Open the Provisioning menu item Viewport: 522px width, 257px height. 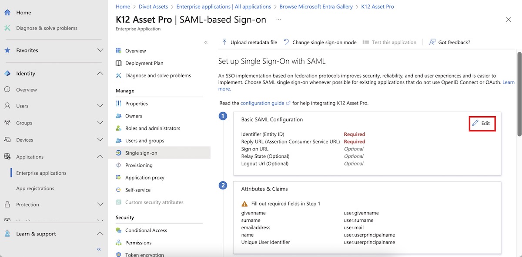[x=139, y=165]
